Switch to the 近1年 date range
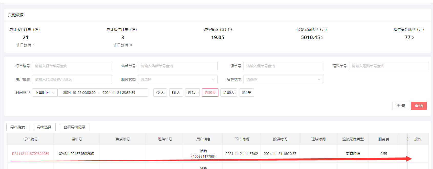Screen dimensions: 433x169 pyautogui.click(x=247, y=93)
